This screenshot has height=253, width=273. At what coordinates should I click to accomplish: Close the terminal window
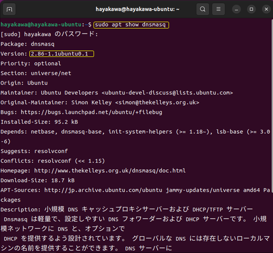(266, 9)
